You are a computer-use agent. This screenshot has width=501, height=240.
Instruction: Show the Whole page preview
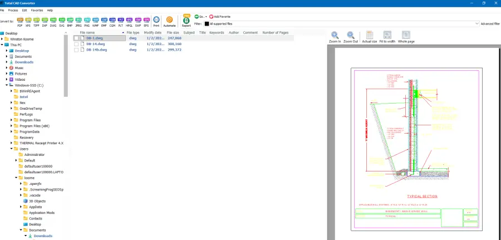pos(406,37)
